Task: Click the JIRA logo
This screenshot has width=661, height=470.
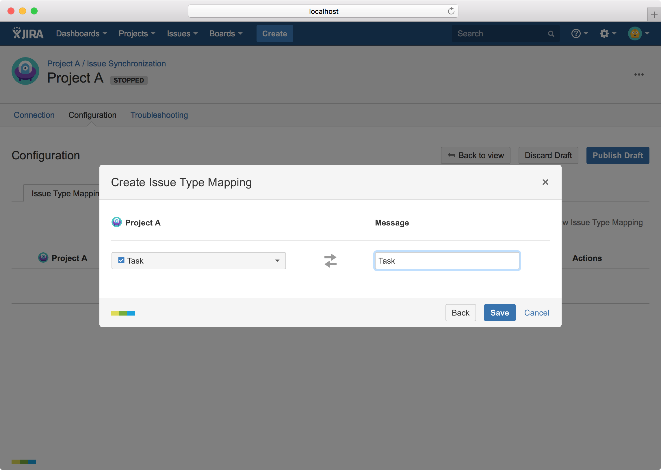Action: tap(28, 33)
